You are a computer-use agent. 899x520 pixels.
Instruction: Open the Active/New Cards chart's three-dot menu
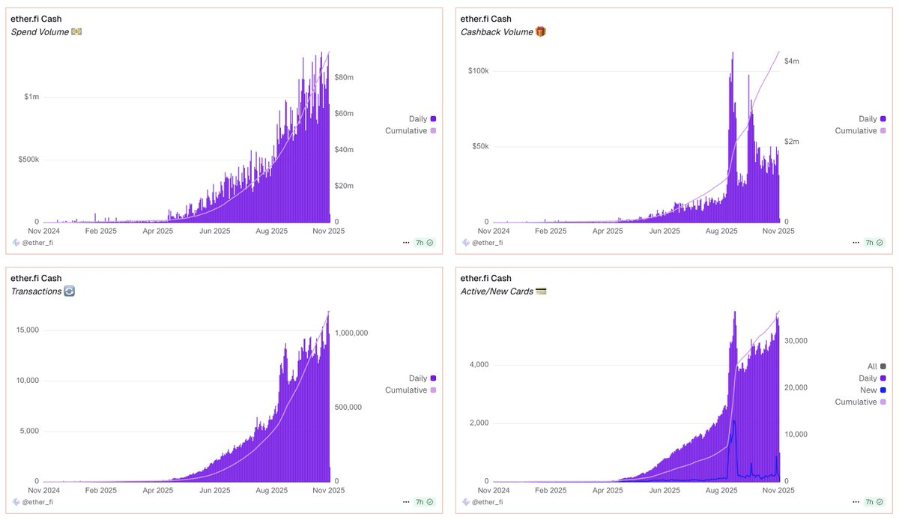click(856, 502)
